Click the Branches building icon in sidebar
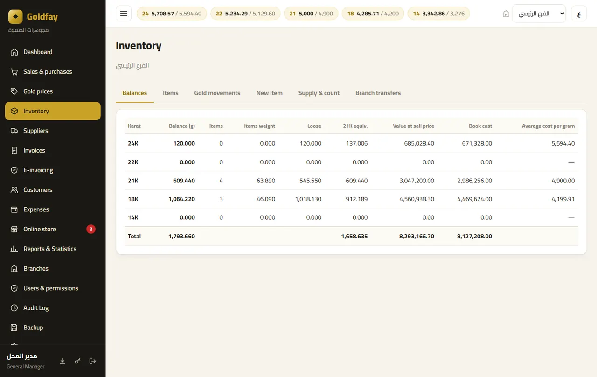Image resolution: width=597 pixels, height=377 pixels. coord(14,268)
